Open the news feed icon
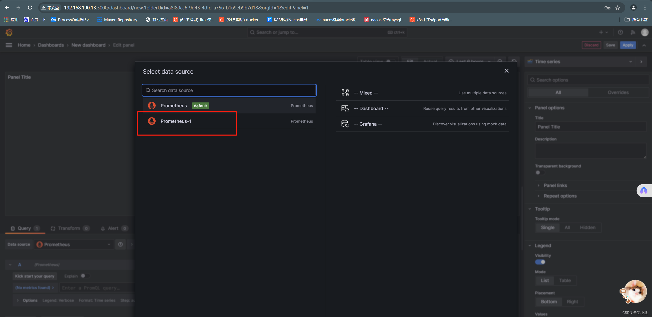 click(633, 32)
